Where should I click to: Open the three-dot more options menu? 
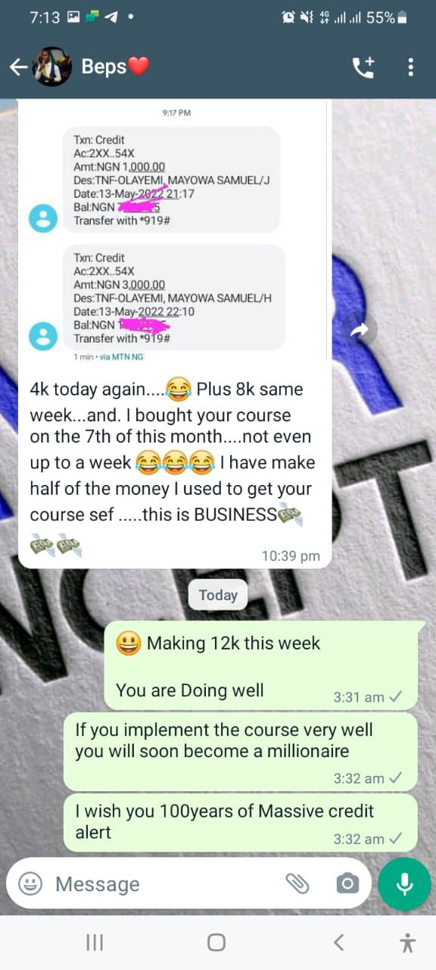[x=410, y=67]
